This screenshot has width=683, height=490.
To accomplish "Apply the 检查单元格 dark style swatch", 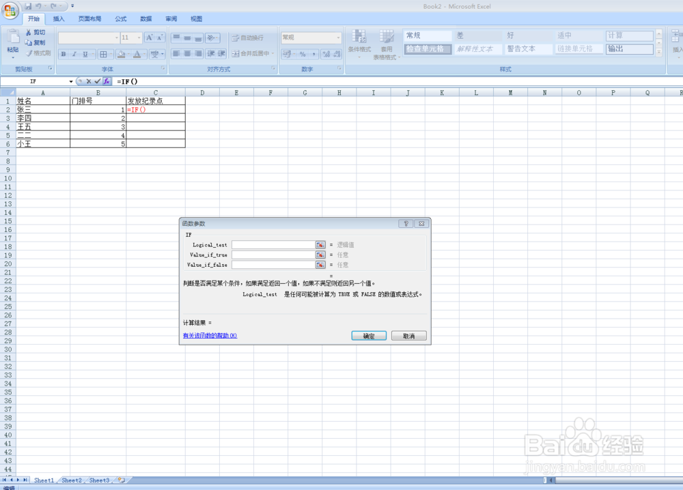I will pyautogui.click(x=428, y=48).
